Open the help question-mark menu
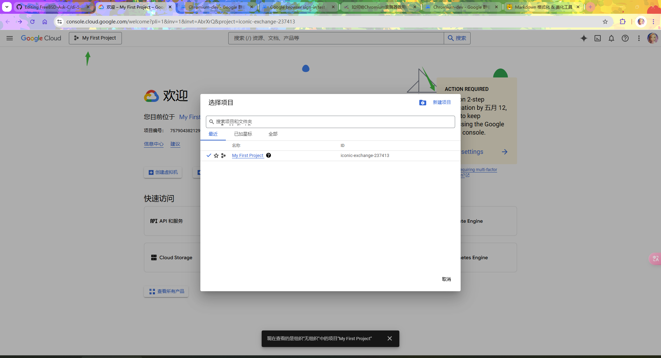661x358 pixels. pos(625,38)
